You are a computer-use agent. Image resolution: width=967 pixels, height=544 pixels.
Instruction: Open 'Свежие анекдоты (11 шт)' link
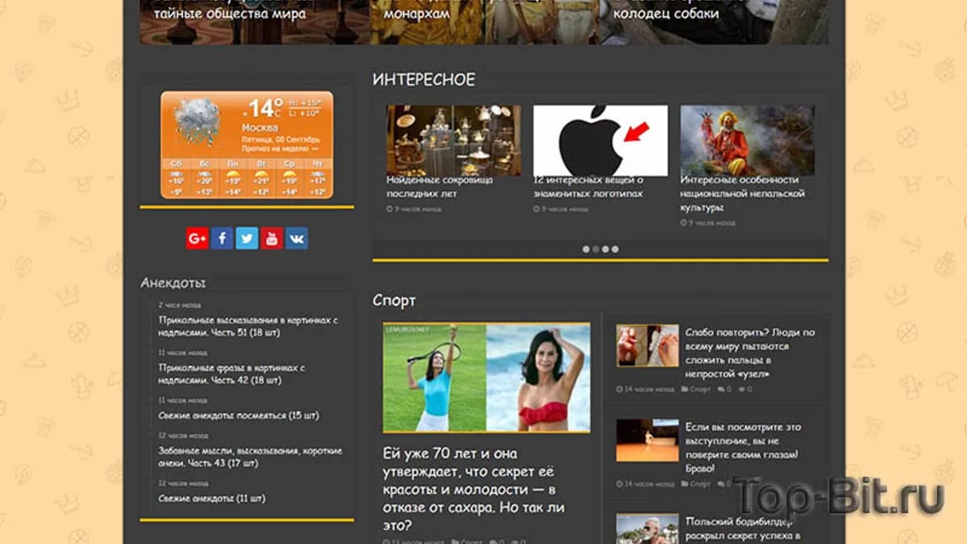212,498
